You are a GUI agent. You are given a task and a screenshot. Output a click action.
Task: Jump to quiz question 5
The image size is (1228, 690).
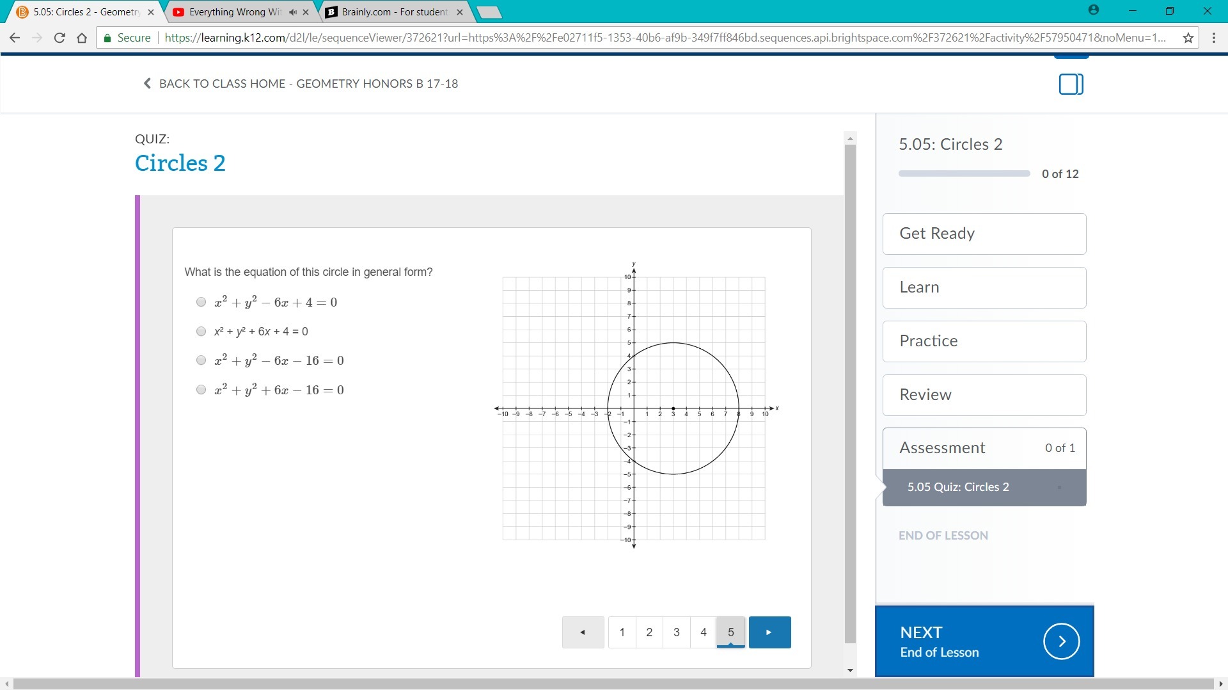[x=731, y=632]
